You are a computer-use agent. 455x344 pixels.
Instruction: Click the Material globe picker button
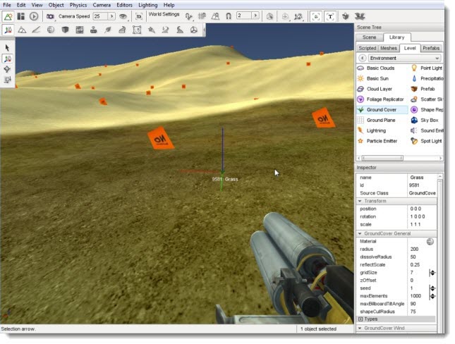pyautogui.click(x=430, y=241)
